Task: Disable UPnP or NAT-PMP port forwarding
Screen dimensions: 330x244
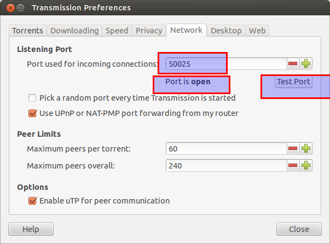Action: click(32, 113)
